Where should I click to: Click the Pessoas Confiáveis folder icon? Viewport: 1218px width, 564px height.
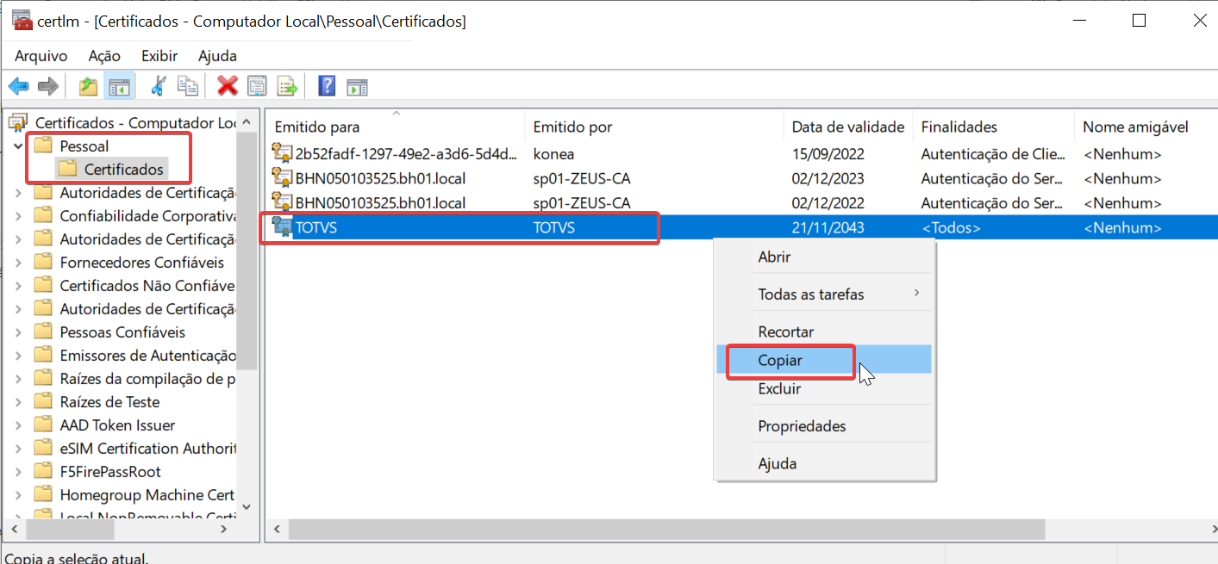(43, 332)
